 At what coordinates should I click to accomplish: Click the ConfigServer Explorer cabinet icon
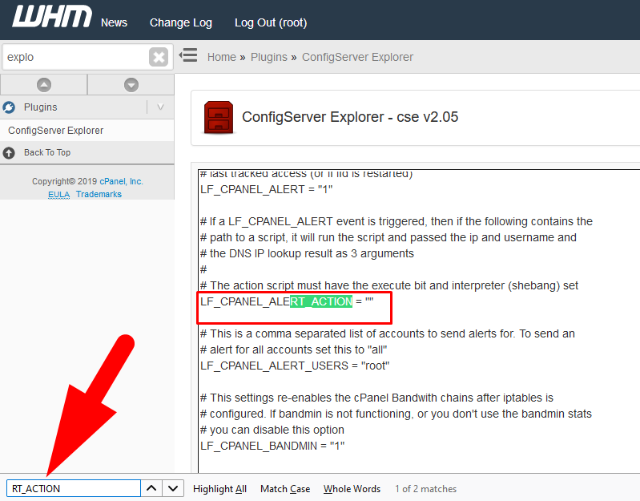[x=218, y=117]
